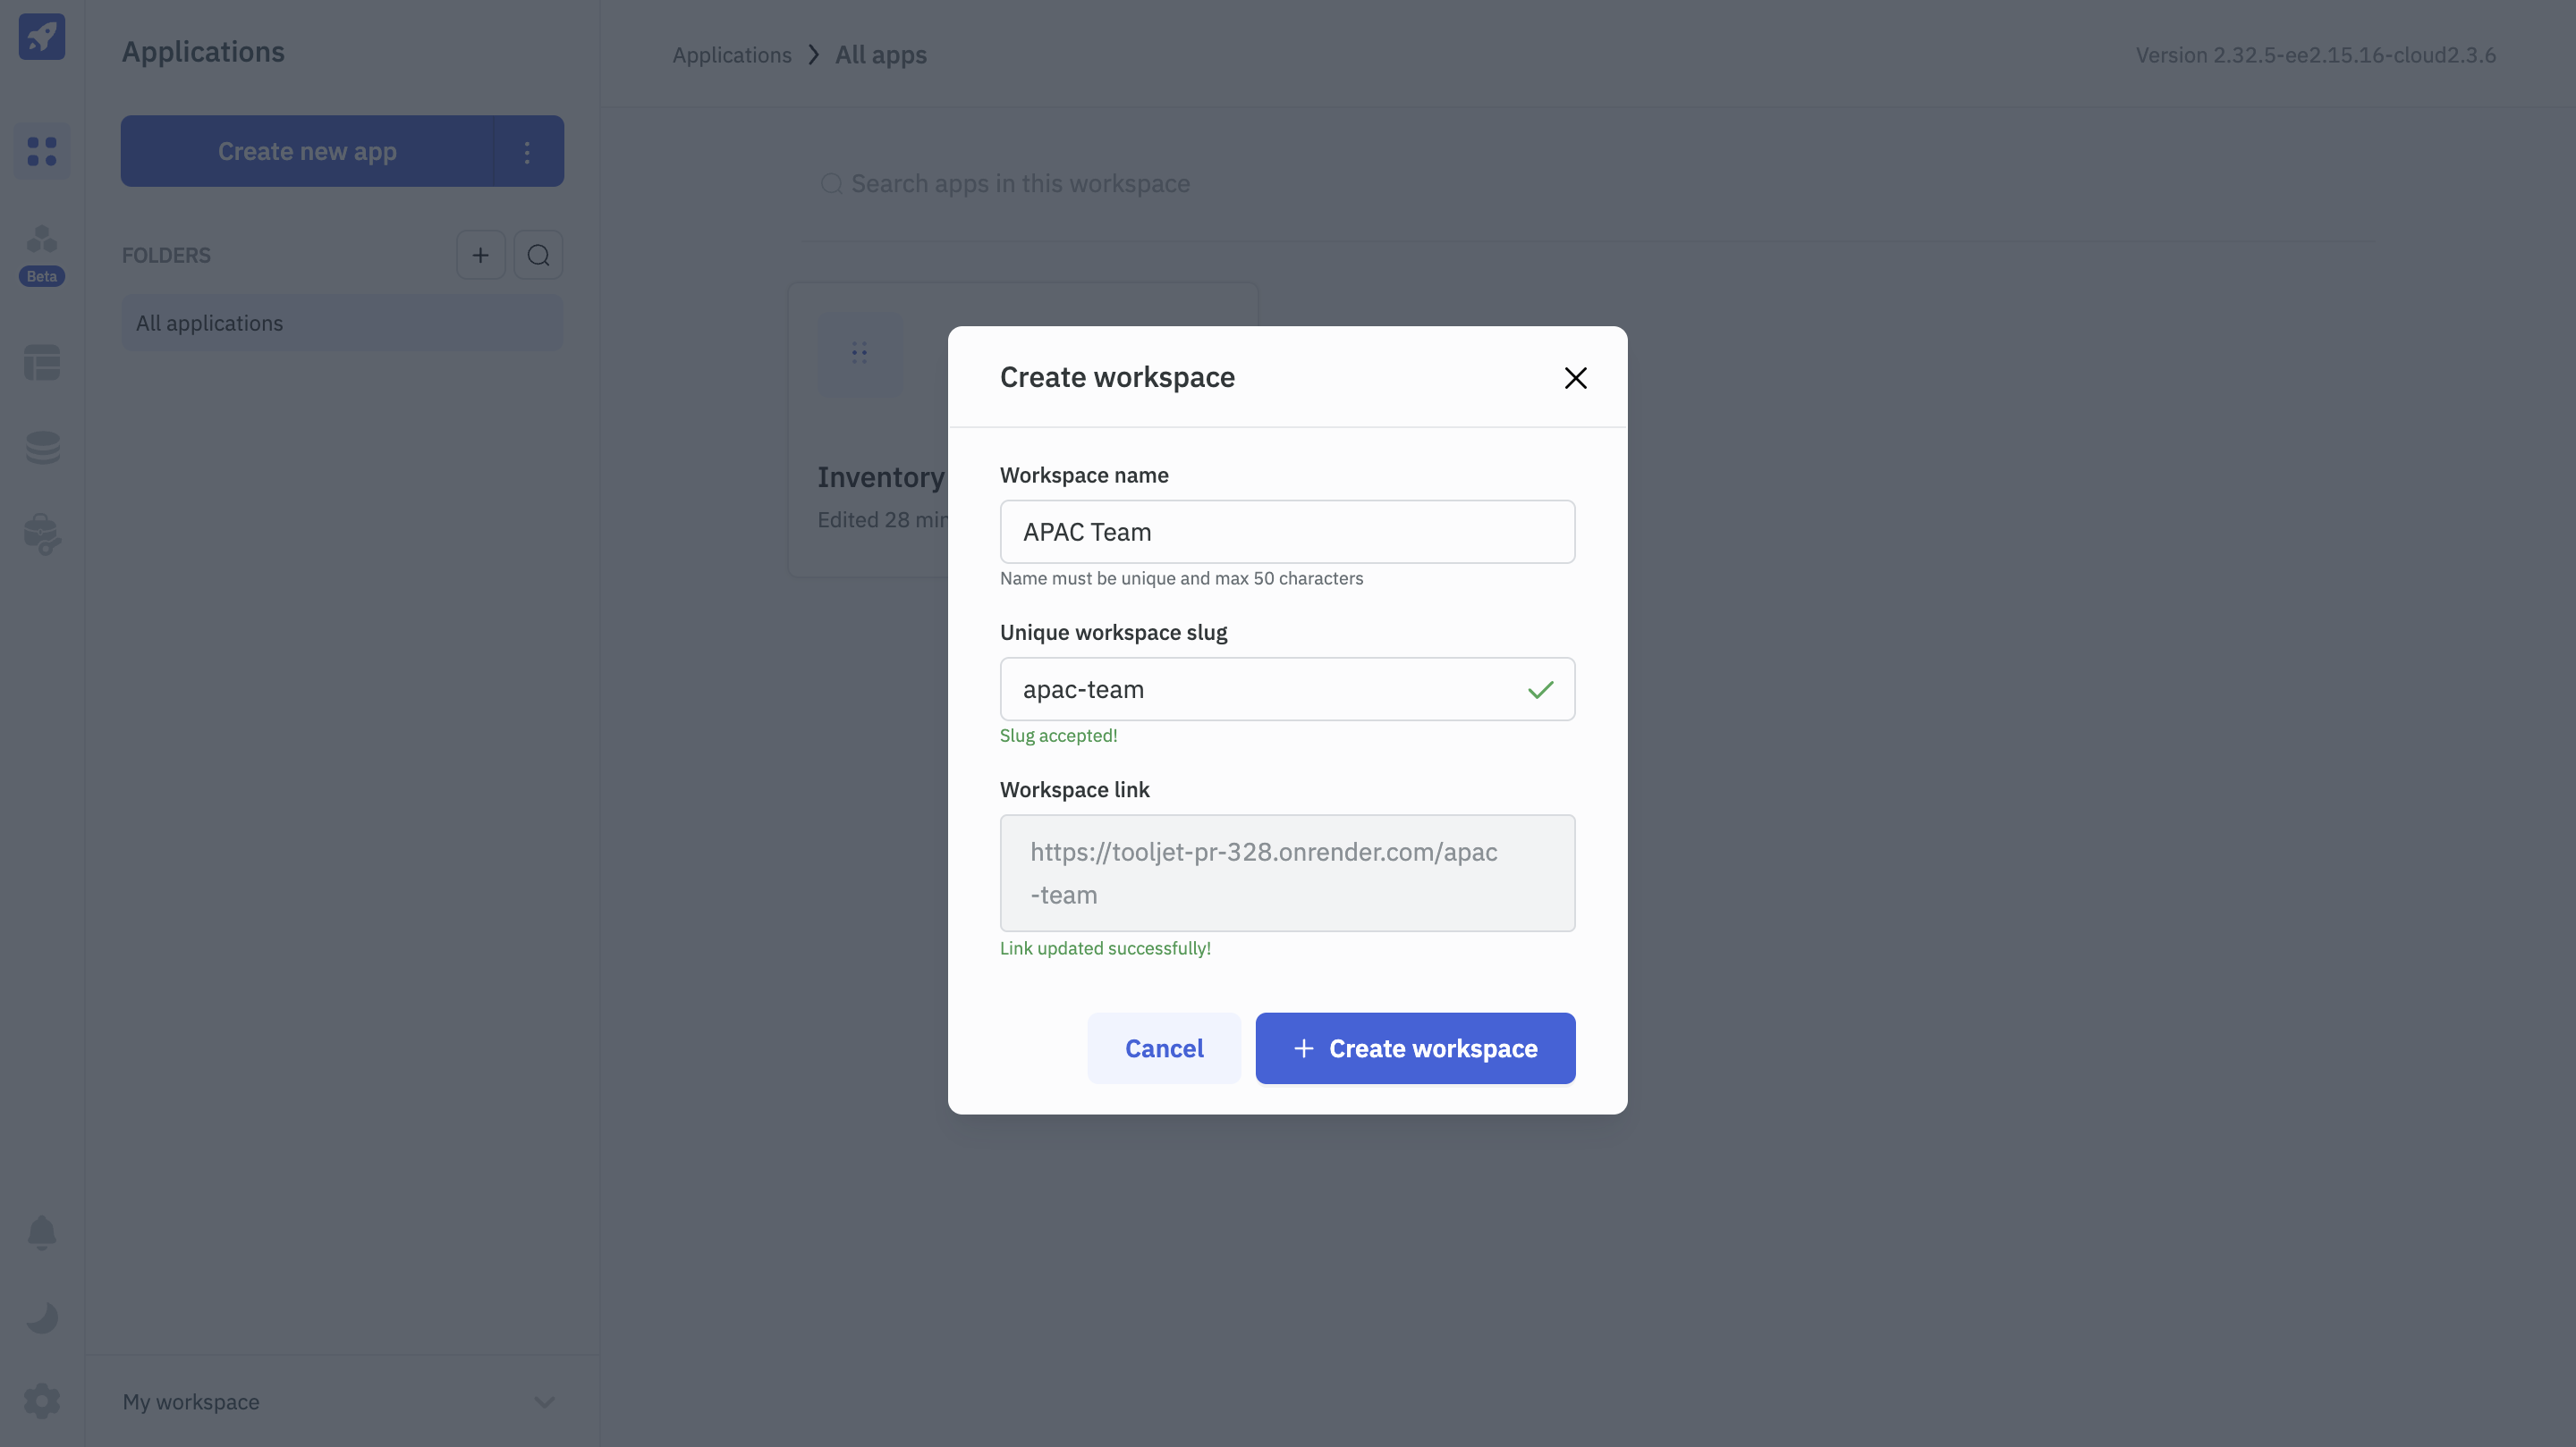Select the All applications folder
The height and width of the screenshot is (1447, 2576).
tap(342, 323)
